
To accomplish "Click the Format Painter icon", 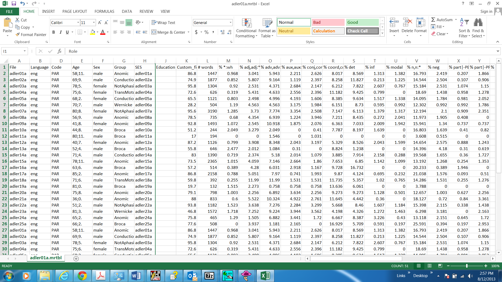I will point(18,34).
